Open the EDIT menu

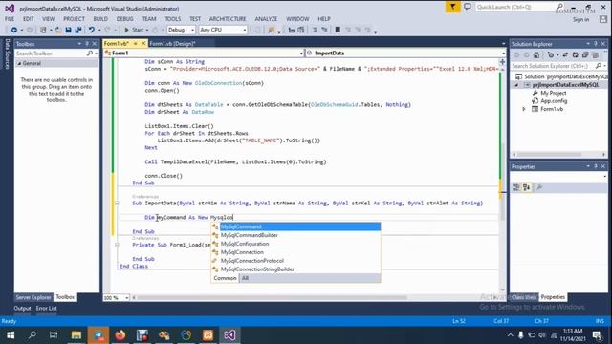point(28,19)
